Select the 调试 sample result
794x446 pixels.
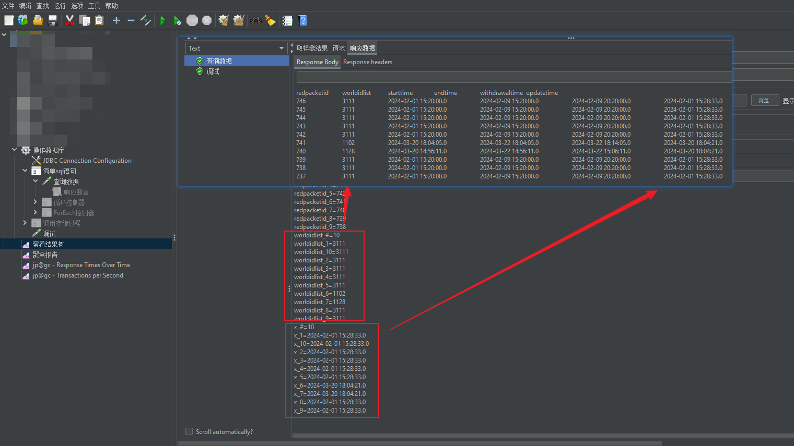pos(213,71)
